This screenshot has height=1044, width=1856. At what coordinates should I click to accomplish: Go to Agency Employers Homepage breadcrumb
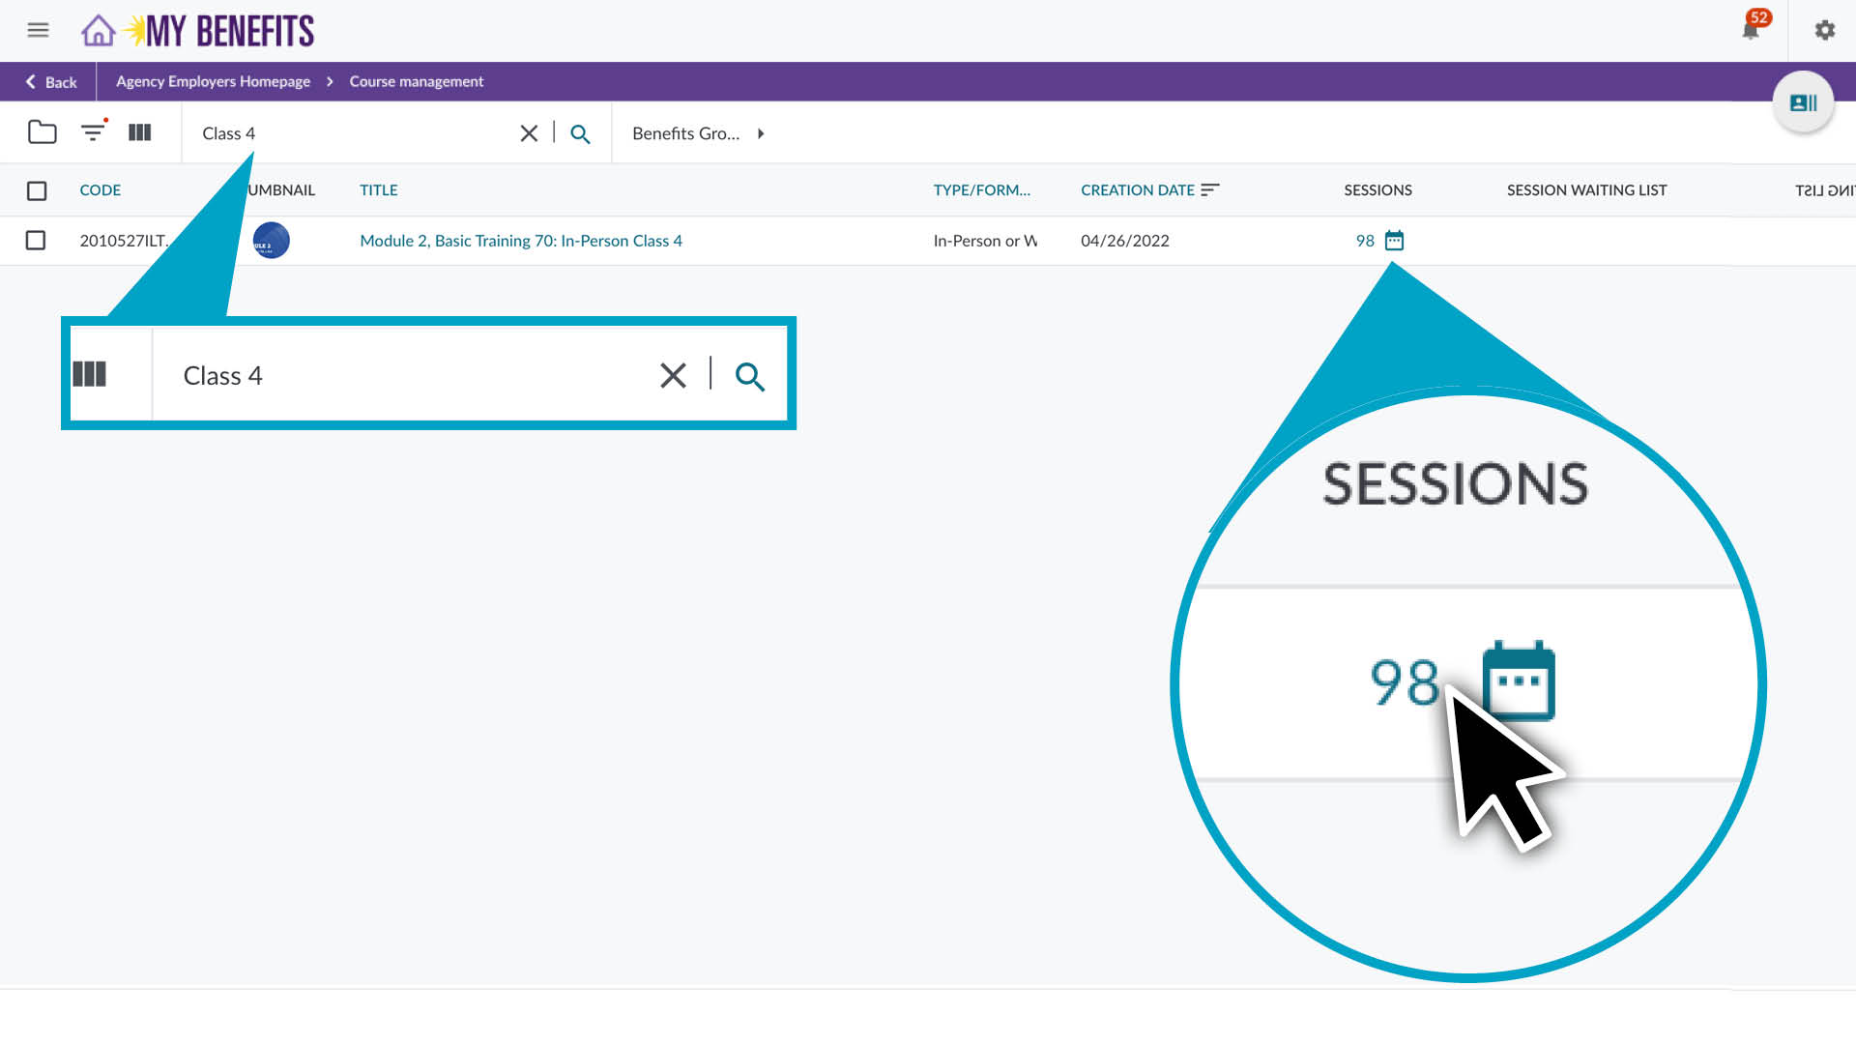pos(213,82)
